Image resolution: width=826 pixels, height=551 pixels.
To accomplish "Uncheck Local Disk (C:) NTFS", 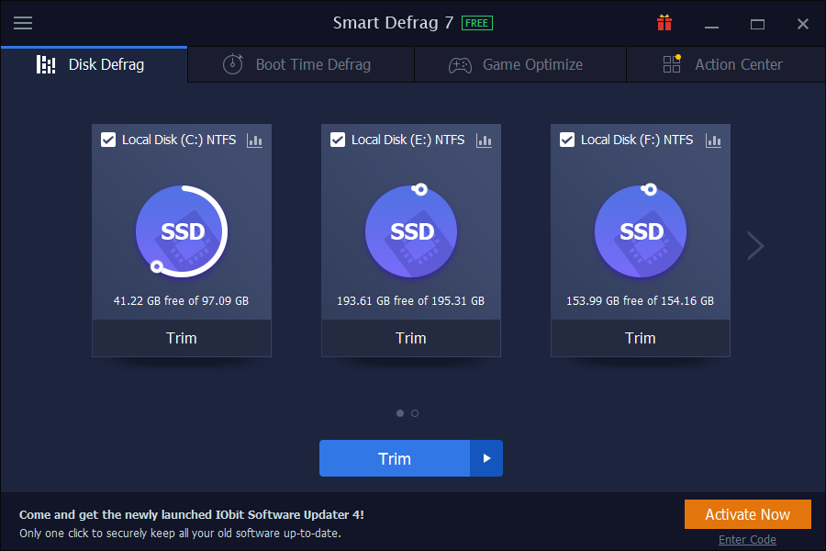I will [x=108, y=140].
